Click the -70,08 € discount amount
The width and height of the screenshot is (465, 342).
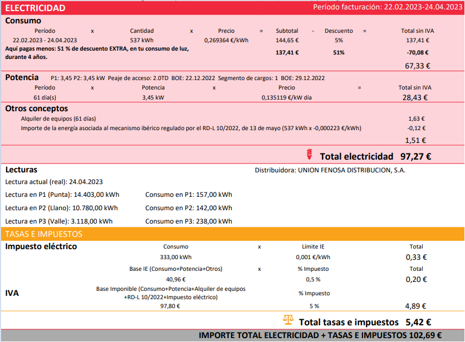coord(418,53)
